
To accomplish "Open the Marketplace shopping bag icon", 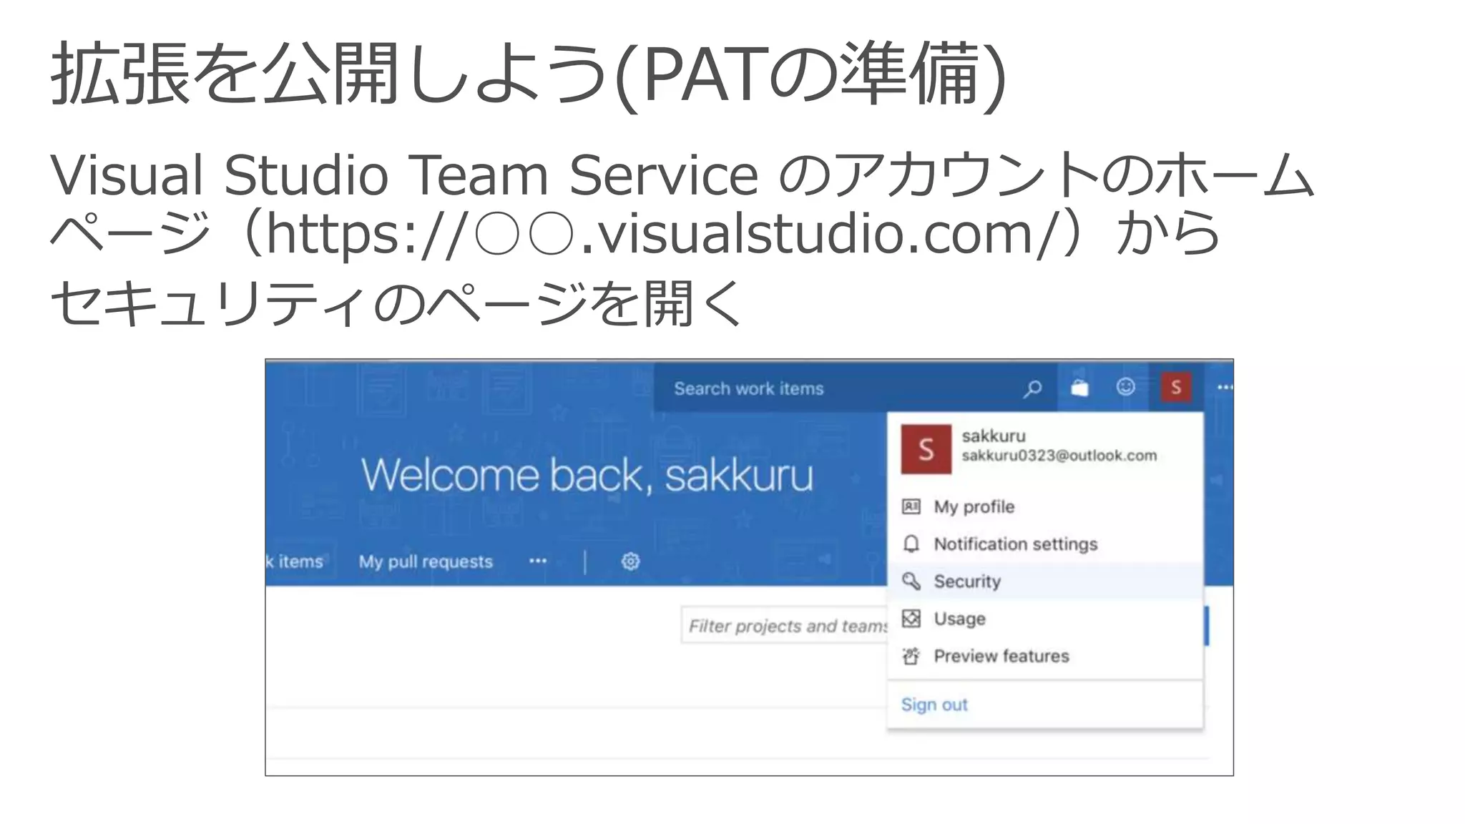I will 1079,388.
